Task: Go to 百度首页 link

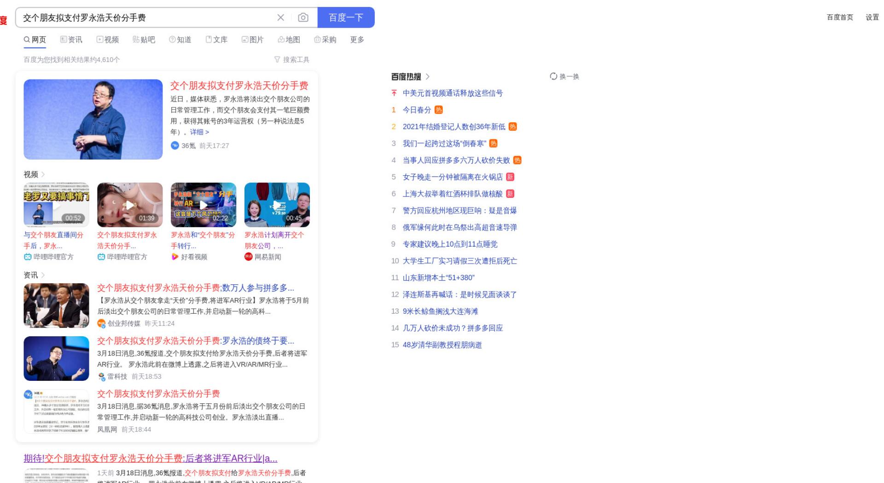Action: coord(840,17)
